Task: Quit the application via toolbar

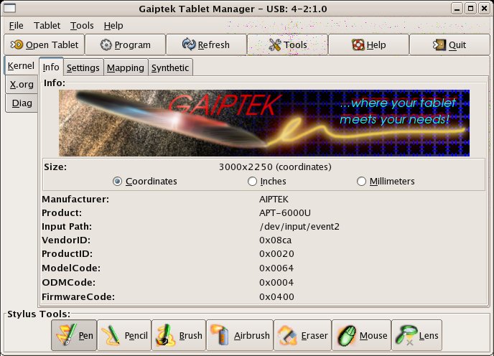Action: pyautogui.click(x=449, y=44)
